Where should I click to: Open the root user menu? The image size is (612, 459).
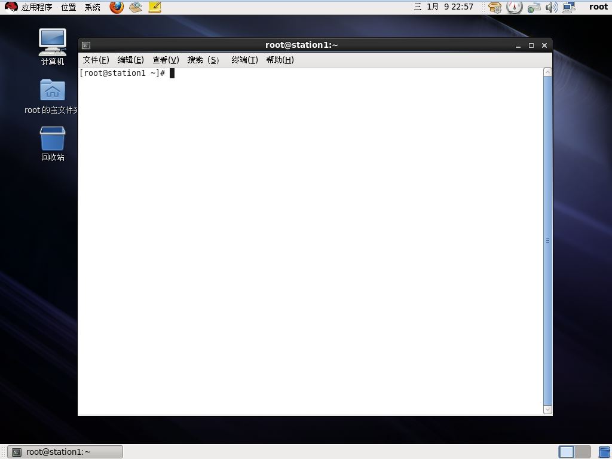click(x=598, y=7)
